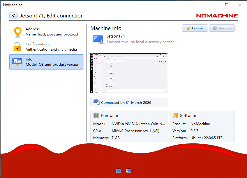Go back with the arrow button
Screen dimensions: 247x178
[x=13, y=16]
